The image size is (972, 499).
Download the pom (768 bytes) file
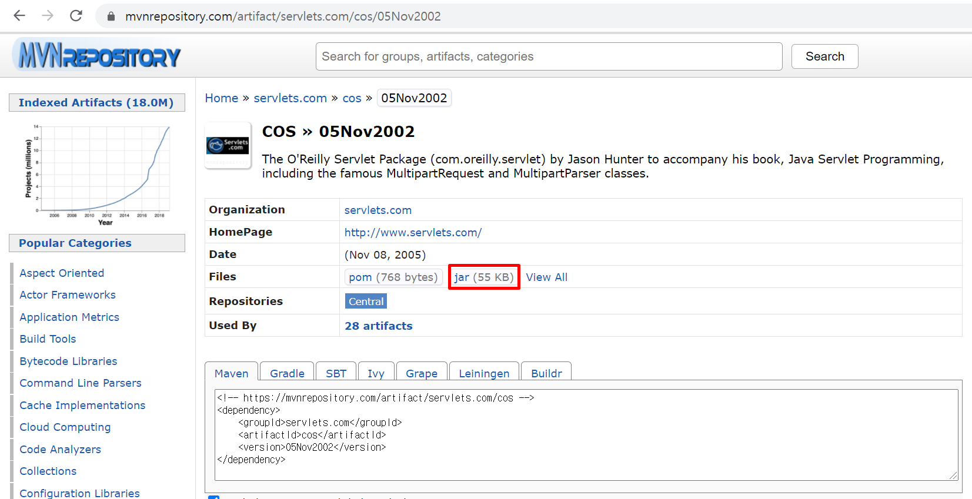(x=393, y=277)
